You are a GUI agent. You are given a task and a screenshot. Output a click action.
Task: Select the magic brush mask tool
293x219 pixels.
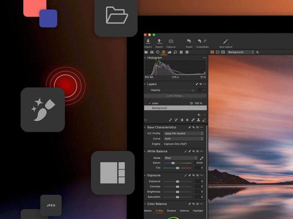tap(176, 120)
